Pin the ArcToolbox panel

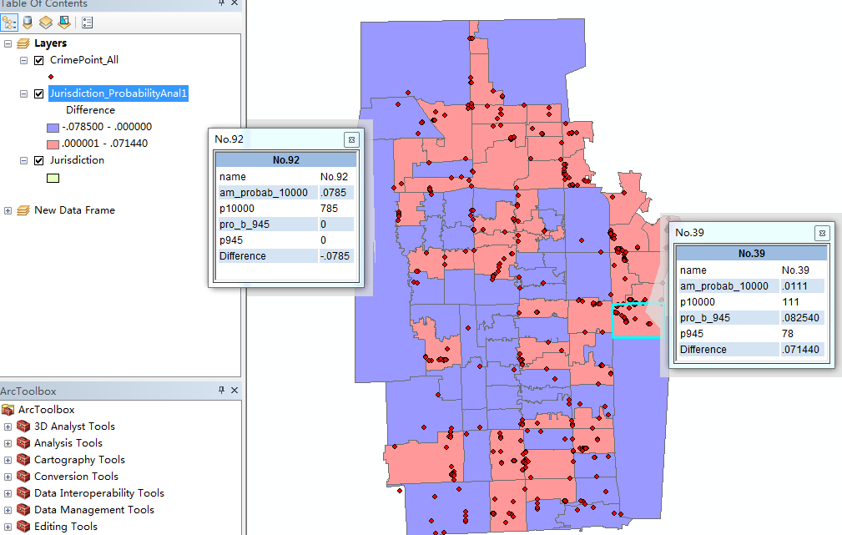pyautogui.click(x=221, y=391)
